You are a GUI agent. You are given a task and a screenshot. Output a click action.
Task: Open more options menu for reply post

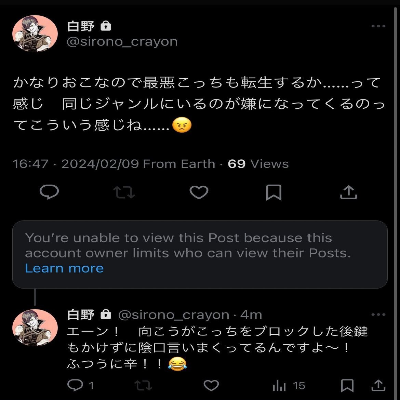pyautogui.click(x=378, y=315)
